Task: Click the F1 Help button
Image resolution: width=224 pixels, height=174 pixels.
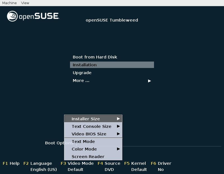Action: (11, 163)
